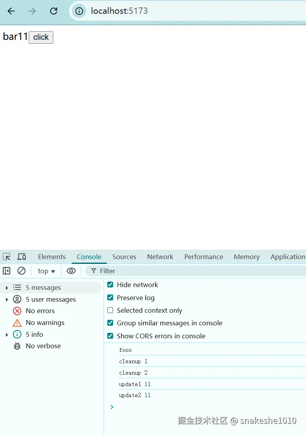Uncheck the Hide network checkbox
Screen dimensions: 306x435
point(110,285)
